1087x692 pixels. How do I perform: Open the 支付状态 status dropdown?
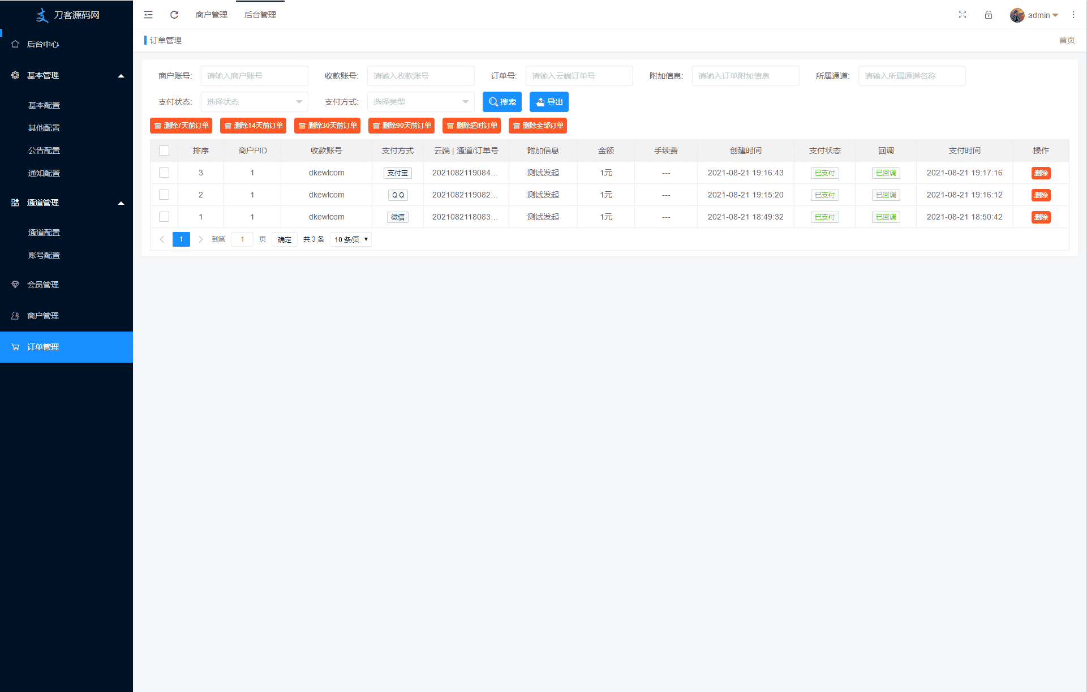(254, 102)
